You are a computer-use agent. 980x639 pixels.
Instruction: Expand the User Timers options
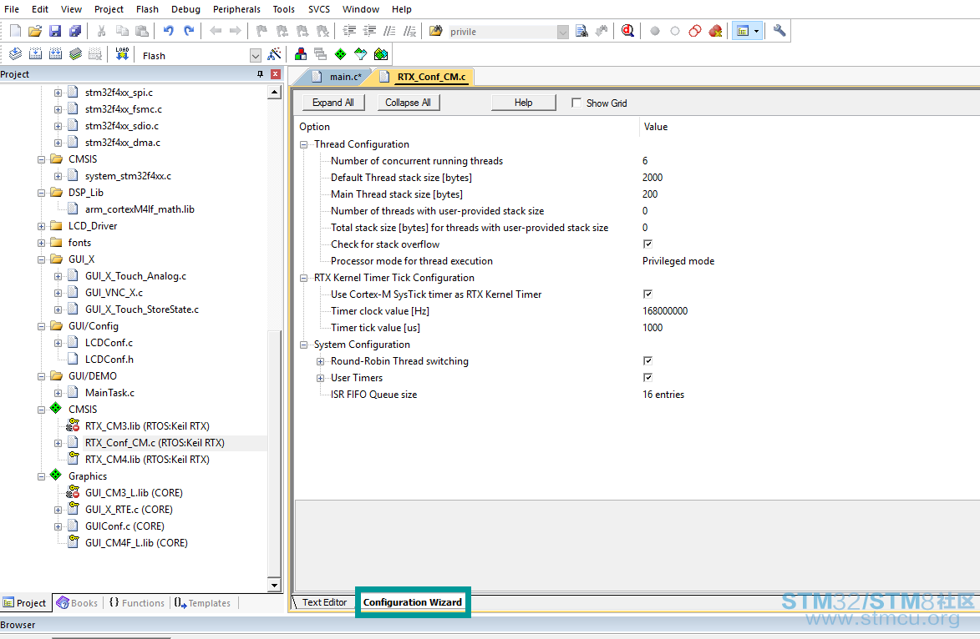click(321, 378)
